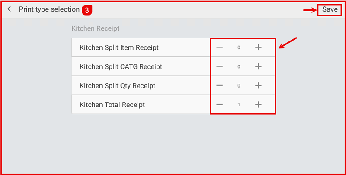
Task: Increase Kitchen Split Qty Receipt count
Action: (258, 85)
